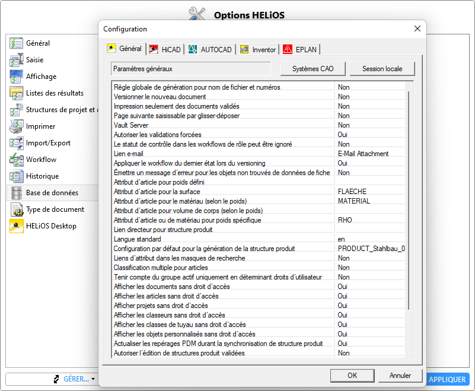Open Import/Export options in sidebar
Viewport: 475px width, 391px height.
48,143
